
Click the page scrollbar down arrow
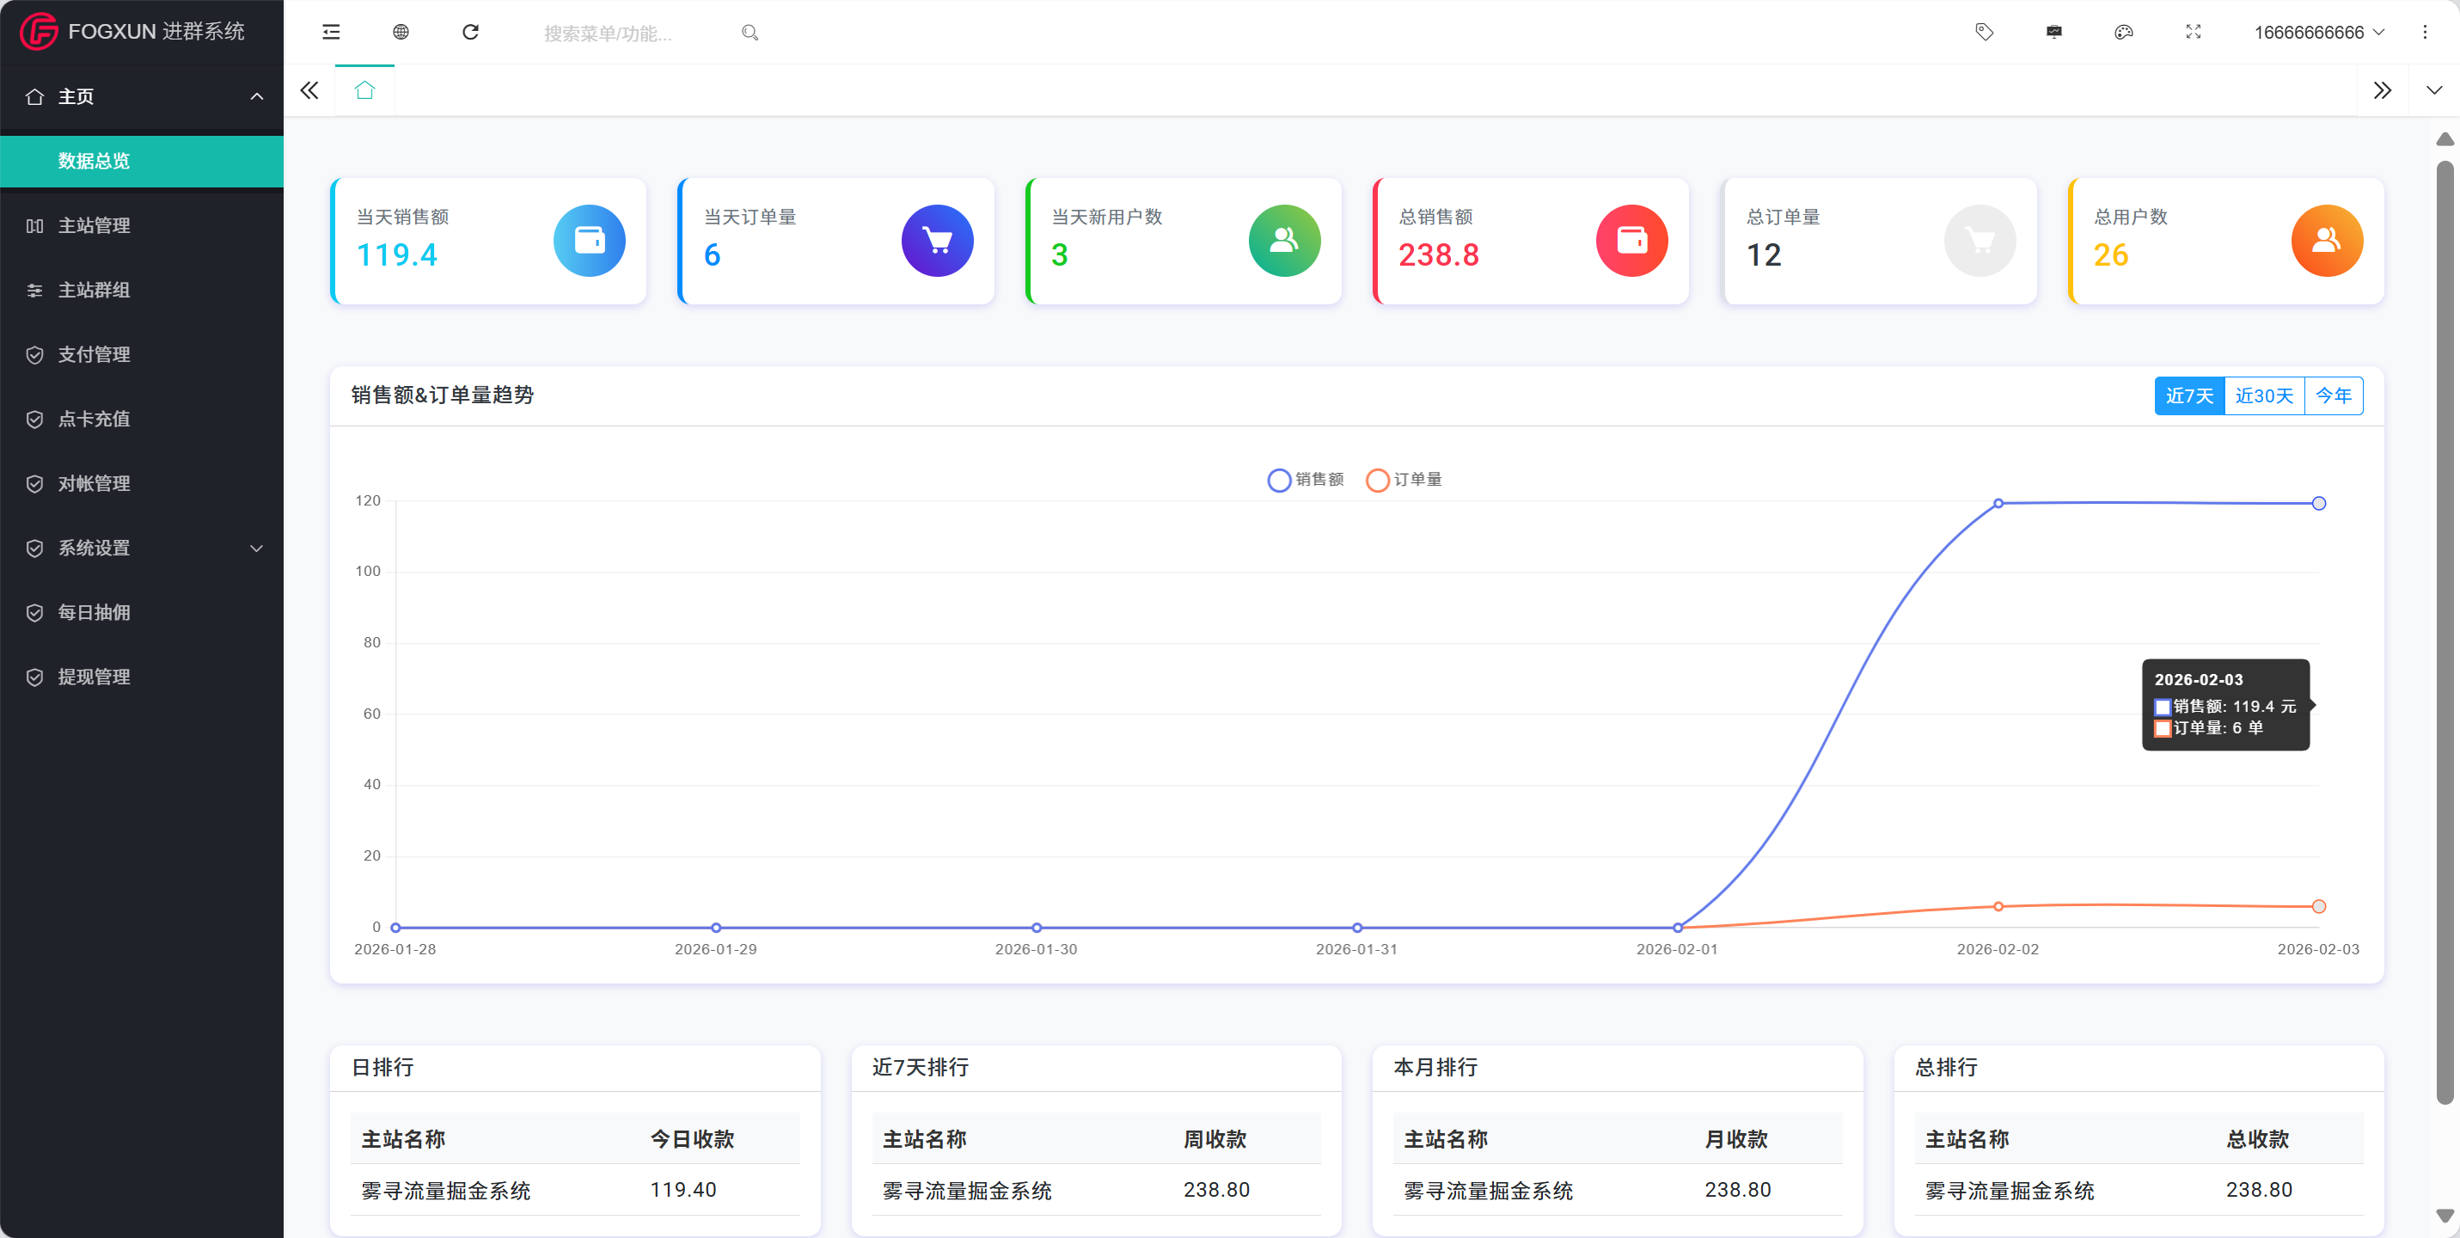point(2445,1216)
